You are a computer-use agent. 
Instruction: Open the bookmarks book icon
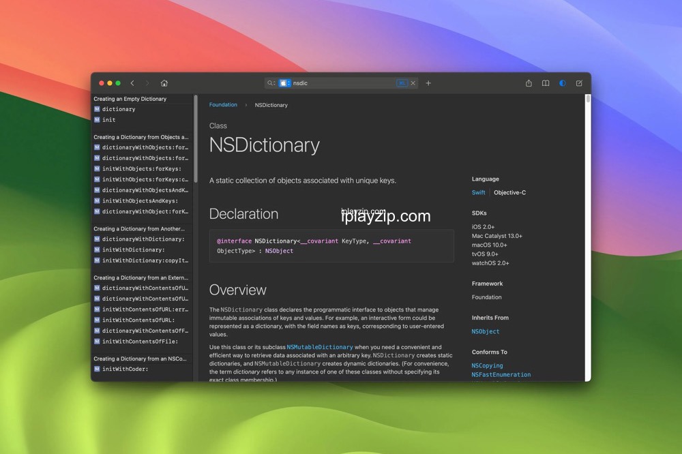click(x=546, y=83)
